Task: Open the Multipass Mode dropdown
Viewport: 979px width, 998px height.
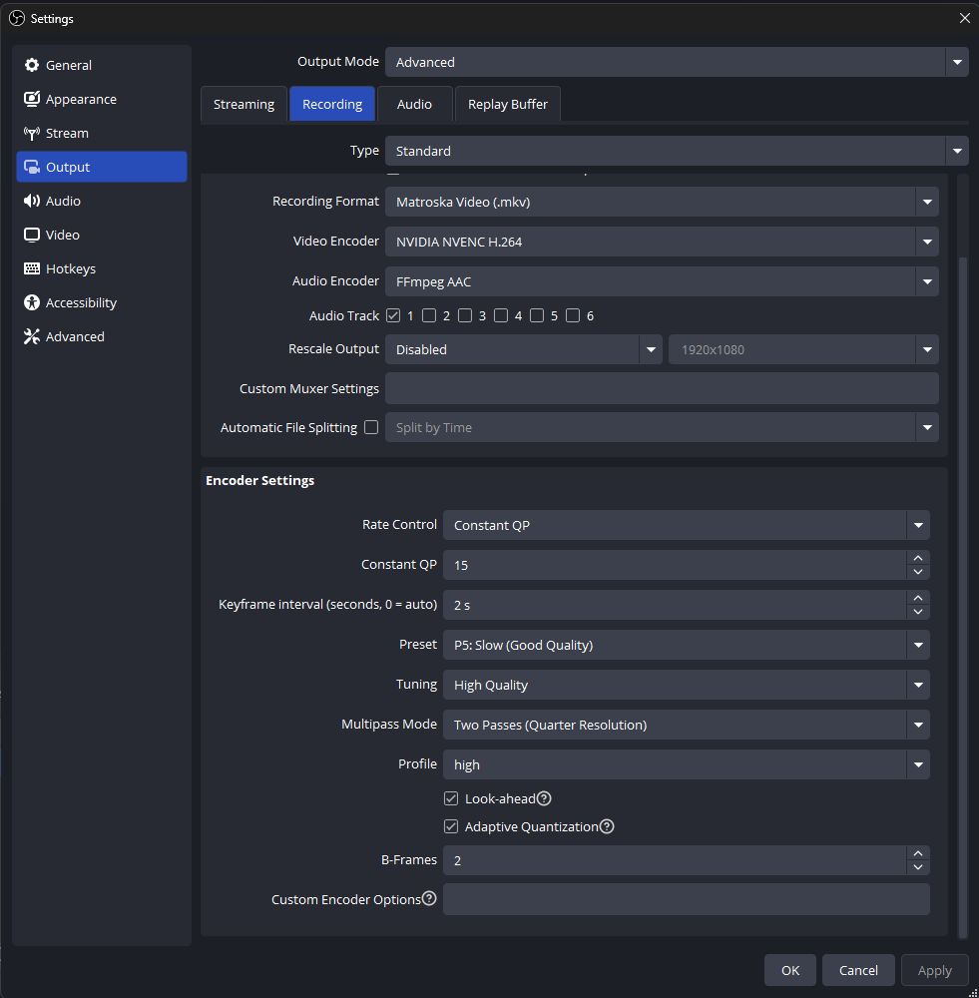Action: coord(687,725)
